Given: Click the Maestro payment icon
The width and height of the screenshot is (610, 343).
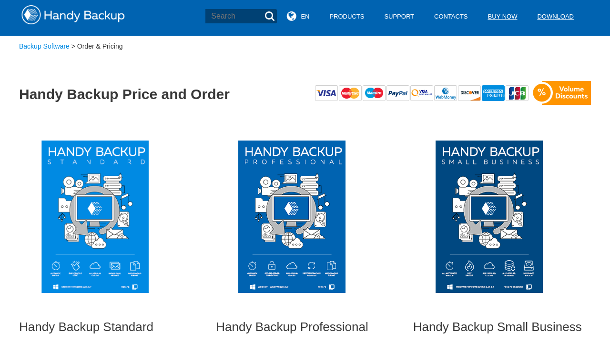Looking at the screenshot, I should coord(374,93).
